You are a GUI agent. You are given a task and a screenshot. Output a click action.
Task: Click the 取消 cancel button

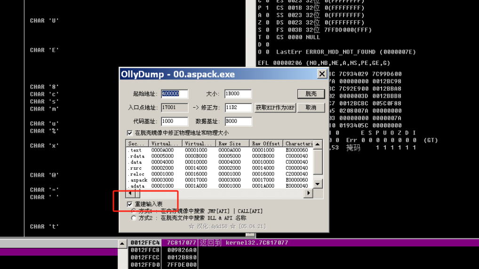click(x=311, y=108)
